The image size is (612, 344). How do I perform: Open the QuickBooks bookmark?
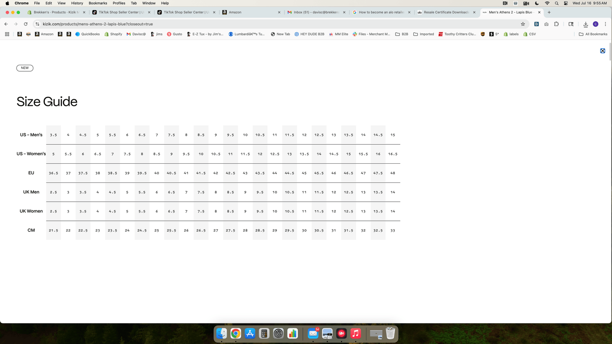[x=87, y=34]
